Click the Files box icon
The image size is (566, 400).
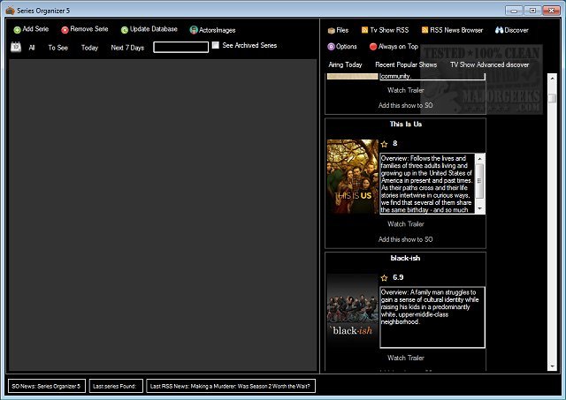pyautogui.click(x=331, y=31)
